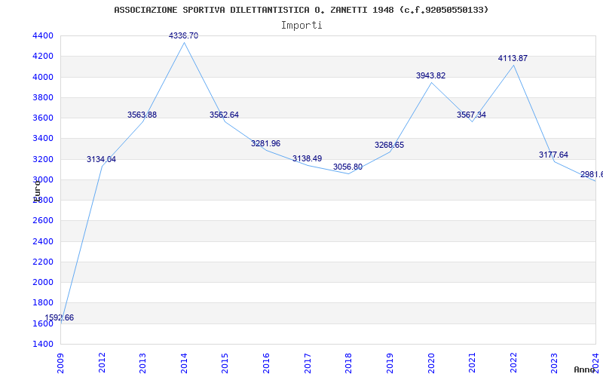Click y-axis value 4200

(43, 56)
